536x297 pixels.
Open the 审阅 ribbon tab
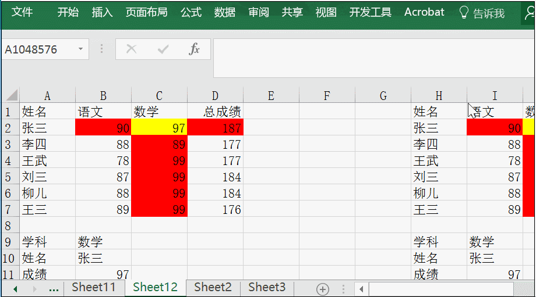[259, 12]
